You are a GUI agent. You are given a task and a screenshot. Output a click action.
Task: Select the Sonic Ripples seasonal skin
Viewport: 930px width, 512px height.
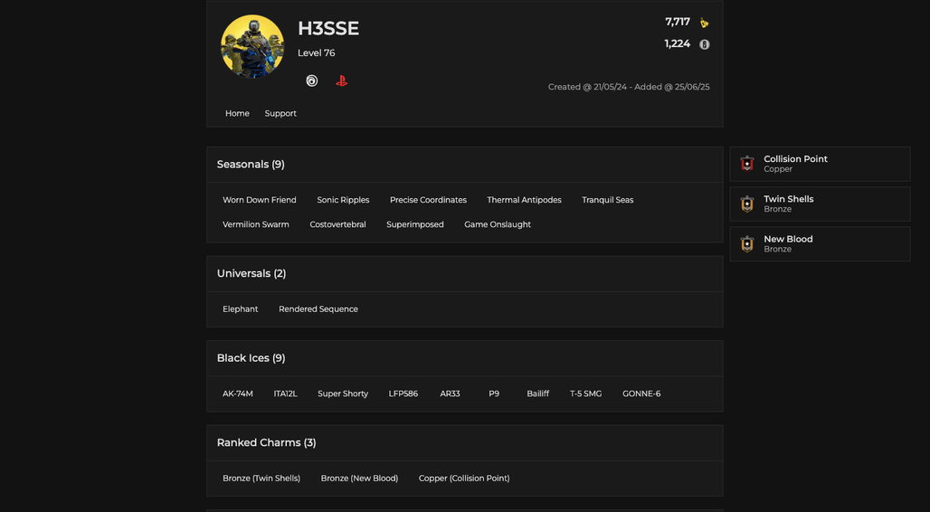coord(343,200)
